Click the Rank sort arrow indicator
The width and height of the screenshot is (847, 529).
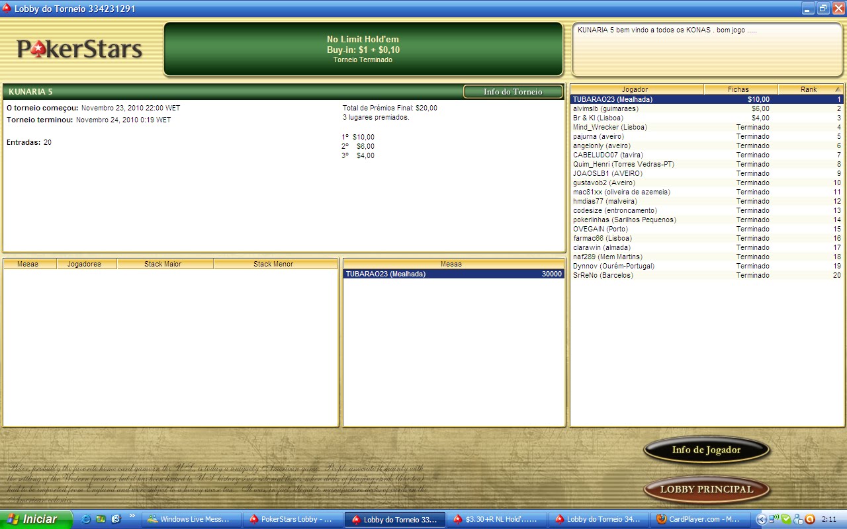pos(838,89)
